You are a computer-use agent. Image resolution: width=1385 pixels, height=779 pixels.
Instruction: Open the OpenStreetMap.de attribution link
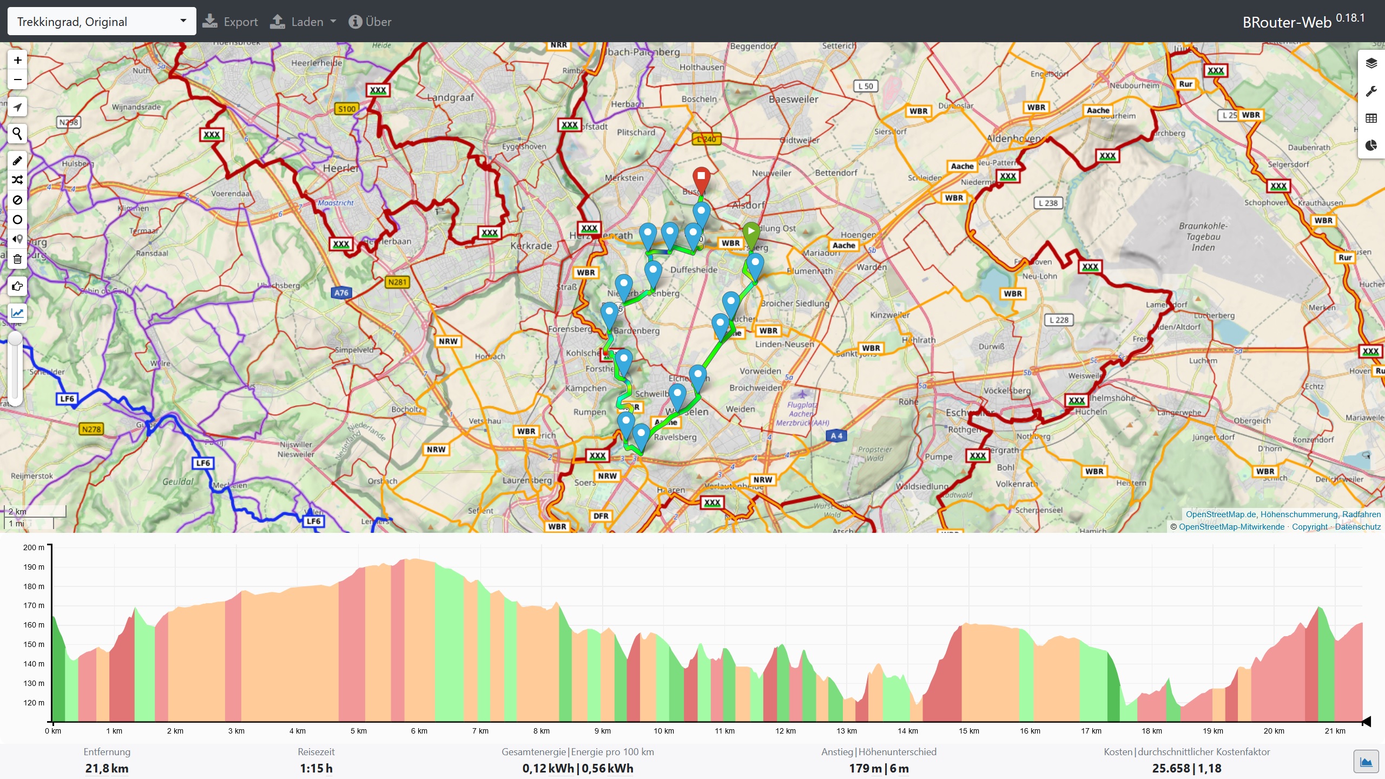click(1222, 514)
